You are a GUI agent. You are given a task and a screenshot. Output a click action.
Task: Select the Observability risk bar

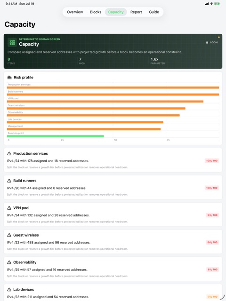click(93, 115)
